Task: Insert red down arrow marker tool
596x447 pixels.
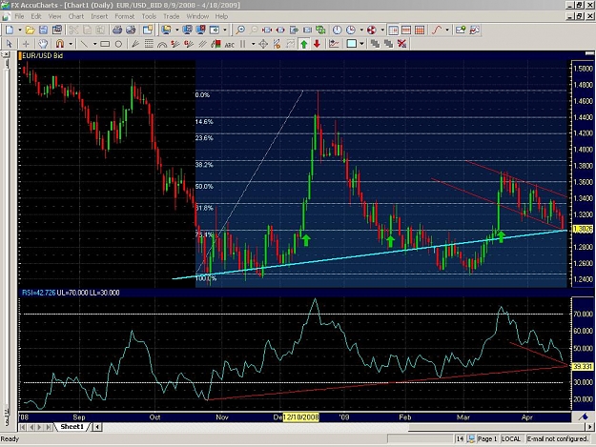Action: [x=317, y=44]
